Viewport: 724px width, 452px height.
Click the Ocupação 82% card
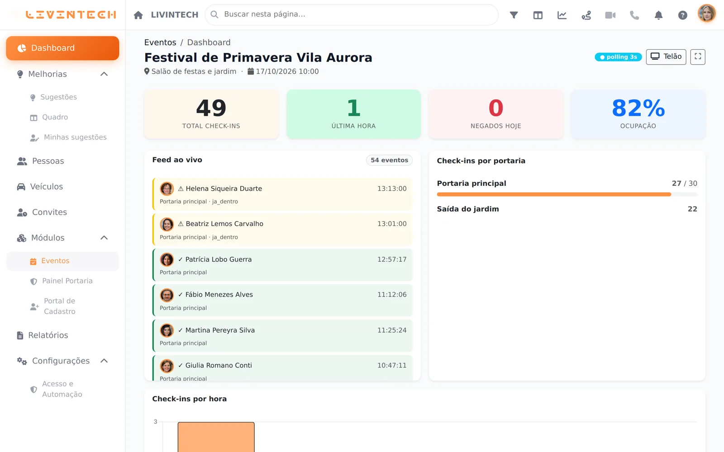click(638, 114)
